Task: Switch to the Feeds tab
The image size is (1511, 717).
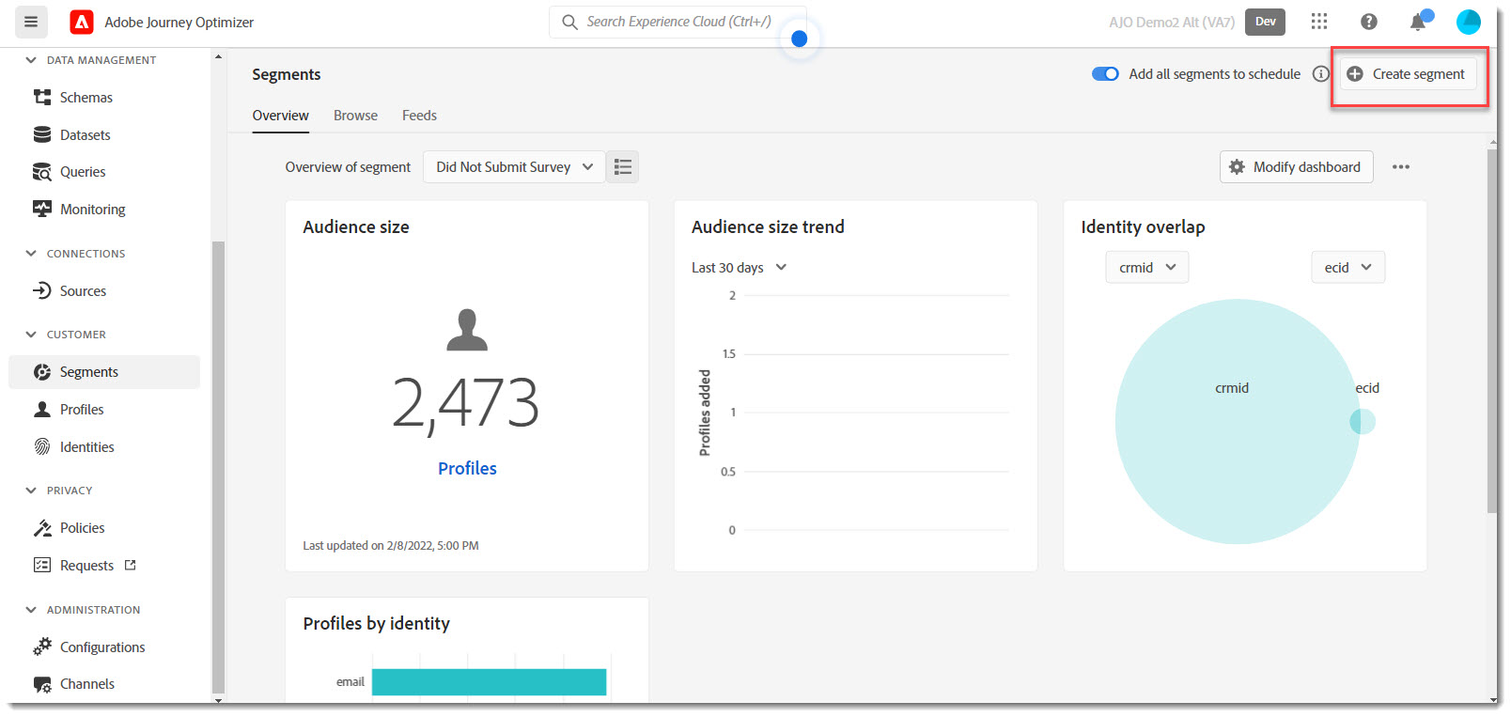Action: coord(419,116)
